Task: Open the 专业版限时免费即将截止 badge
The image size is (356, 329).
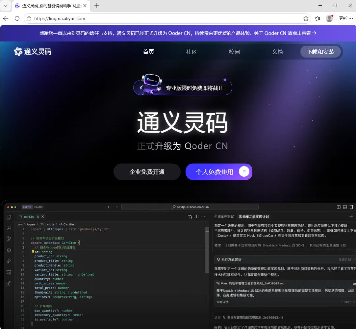Action: click(183, 87)
